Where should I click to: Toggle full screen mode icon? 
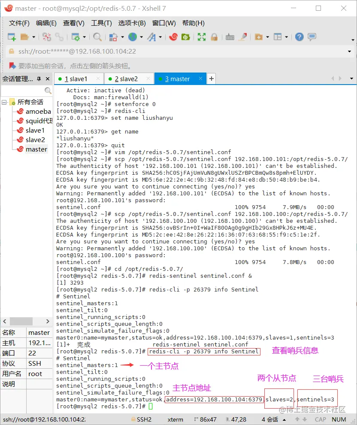click(x=202, y=37)
